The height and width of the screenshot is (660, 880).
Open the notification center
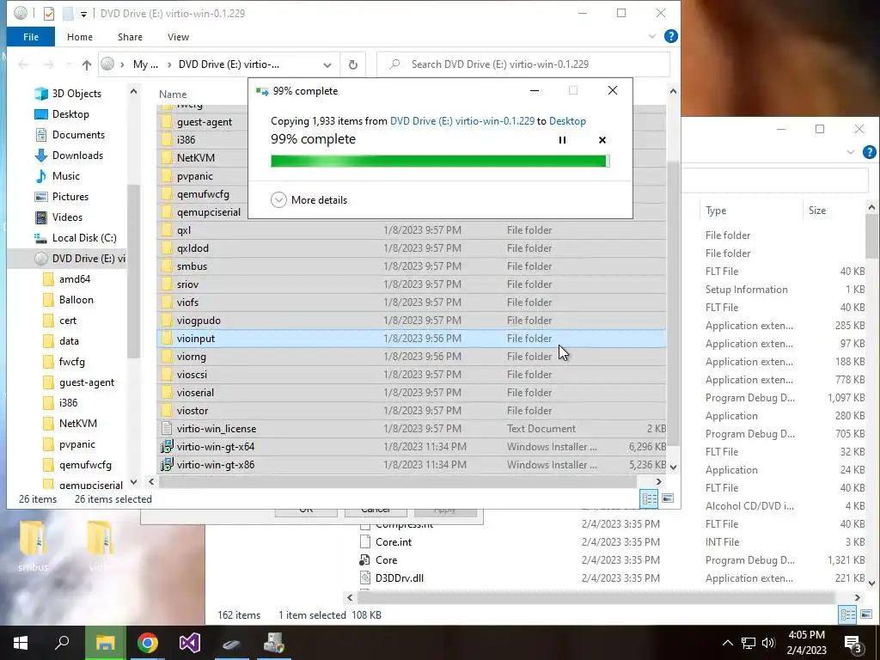point(853,644)
